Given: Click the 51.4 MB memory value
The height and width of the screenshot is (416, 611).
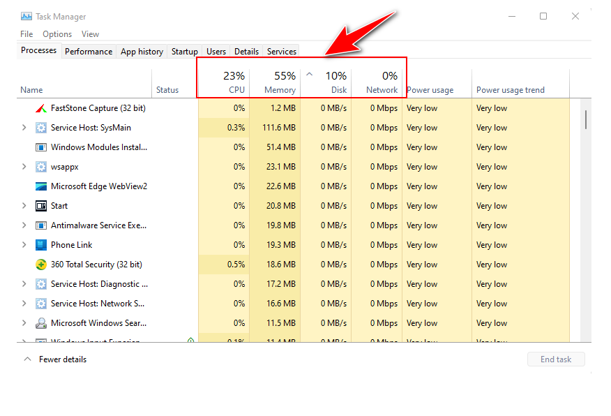Looking at the screenshot, I should [x=281, y=147].
